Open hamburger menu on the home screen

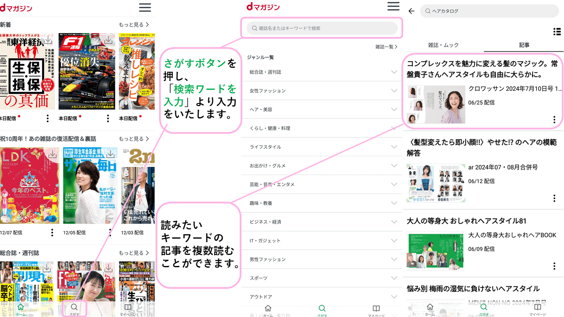click(145, 7)
